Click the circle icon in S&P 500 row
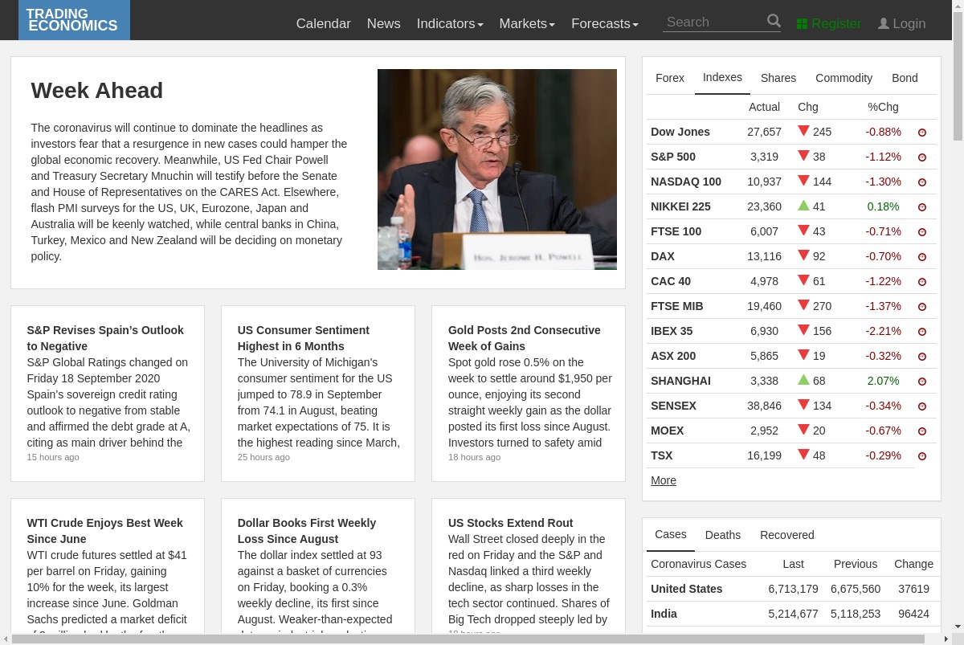The width and height of the screenshot is (964, 645). [922, 157]
